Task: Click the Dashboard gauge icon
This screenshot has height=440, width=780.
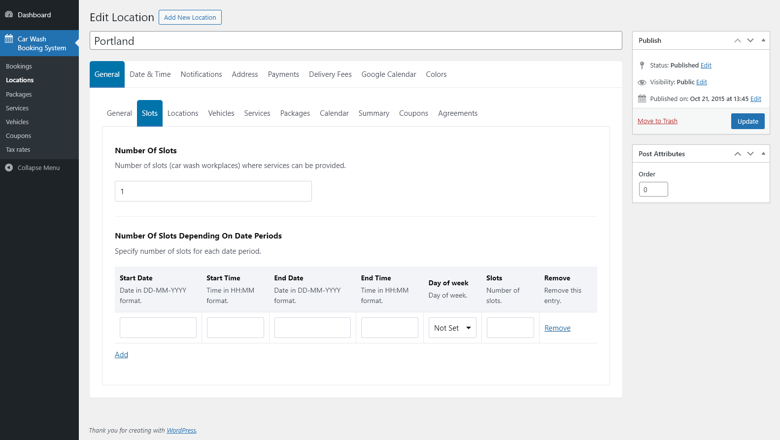Action: coord(9,15)
